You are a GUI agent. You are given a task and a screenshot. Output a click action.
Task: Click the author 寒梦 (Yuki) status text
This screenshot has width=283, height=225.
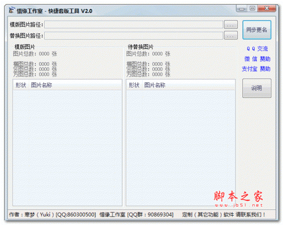[52, 215]
